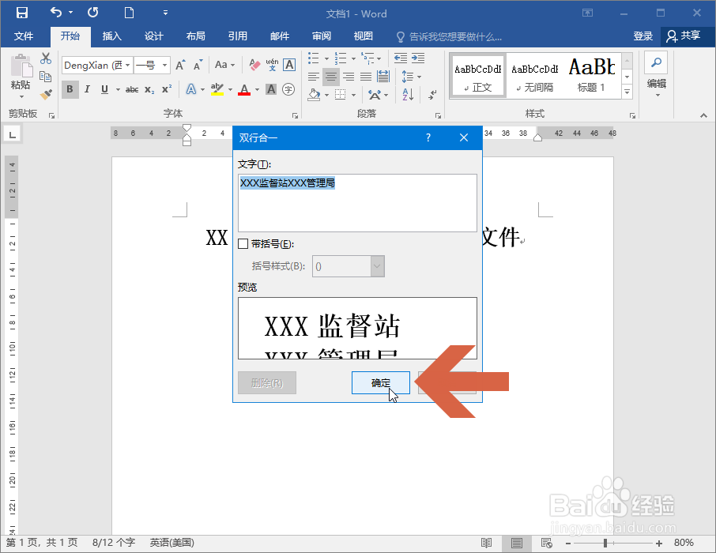Open the 视图 ribbon tab

[364, 36]
